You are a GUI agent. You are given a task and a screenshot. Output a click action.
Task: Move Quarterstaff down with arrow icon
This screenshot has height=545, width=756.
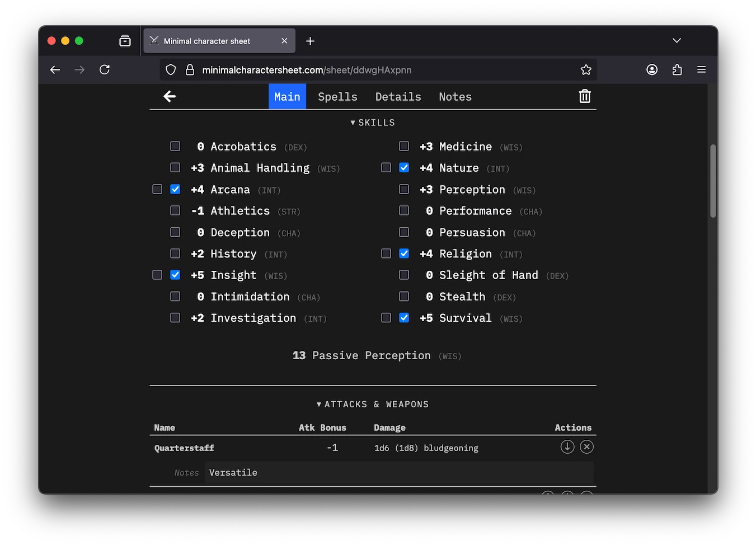[567, 447]
